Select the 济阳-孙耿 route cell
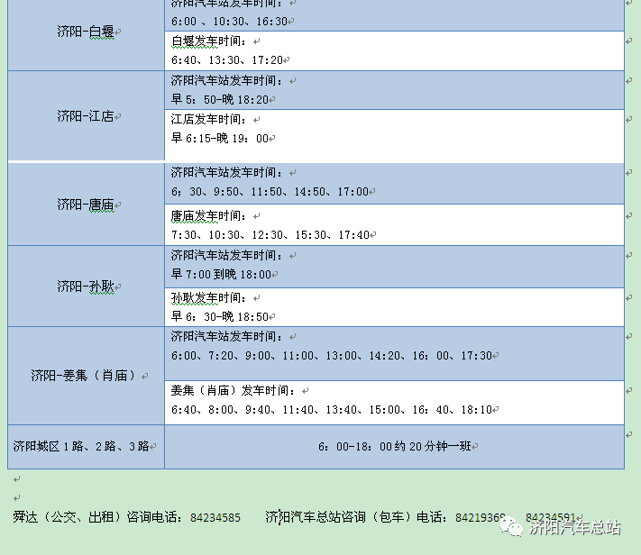Viewport: 641px width, 555px height. coord(87,287)
